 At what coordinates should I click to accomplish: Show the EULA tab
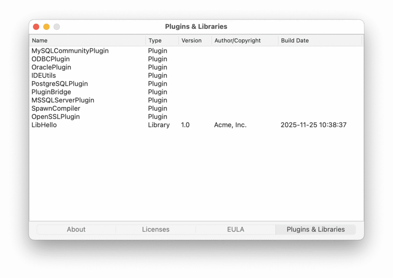(235, 229)
